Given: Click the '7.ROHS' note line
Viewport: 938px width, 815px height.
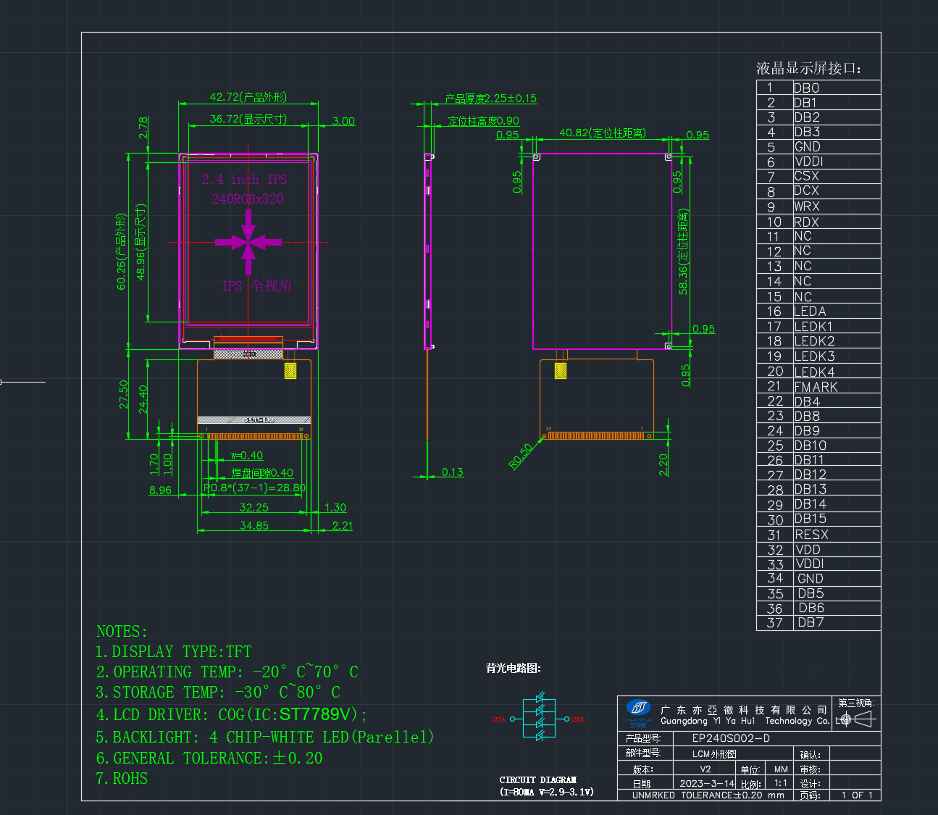Looking at the screenshot, I should (x=122, y=779).
